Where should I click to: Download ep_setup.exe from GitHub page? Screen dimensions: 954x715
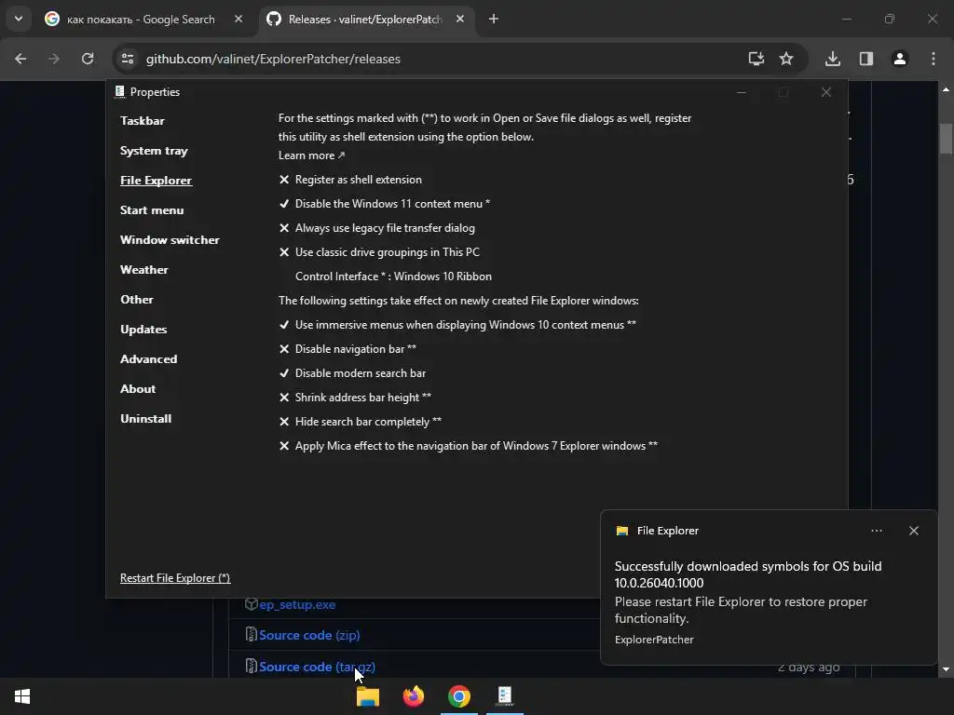coord(297,604)
